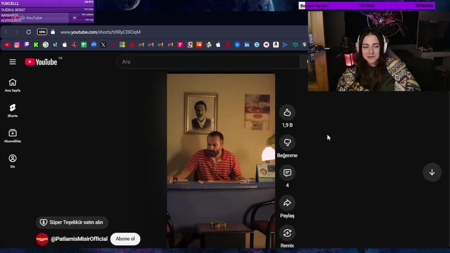Viewport: 450px width, 253px height.
Task: Open the pink Y bookmark
Action: tap(180, 45)
